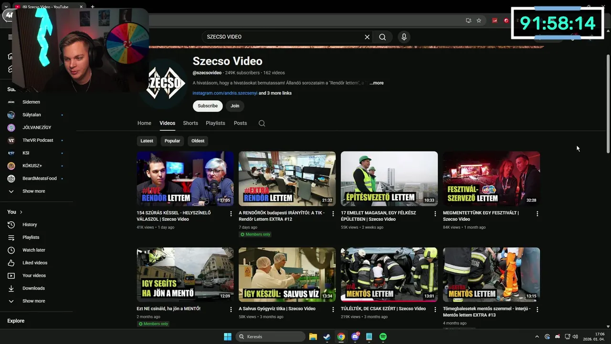Show the channel's 3 more links
The image size is (611, 344).
[x=275, y=93]
